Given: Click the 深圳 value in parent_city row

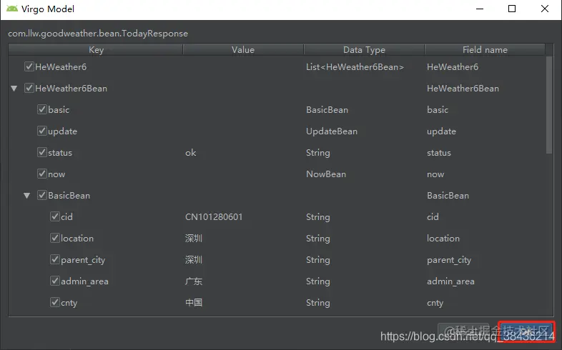Looking at the screenshot, I should click(x=194, y=260).
